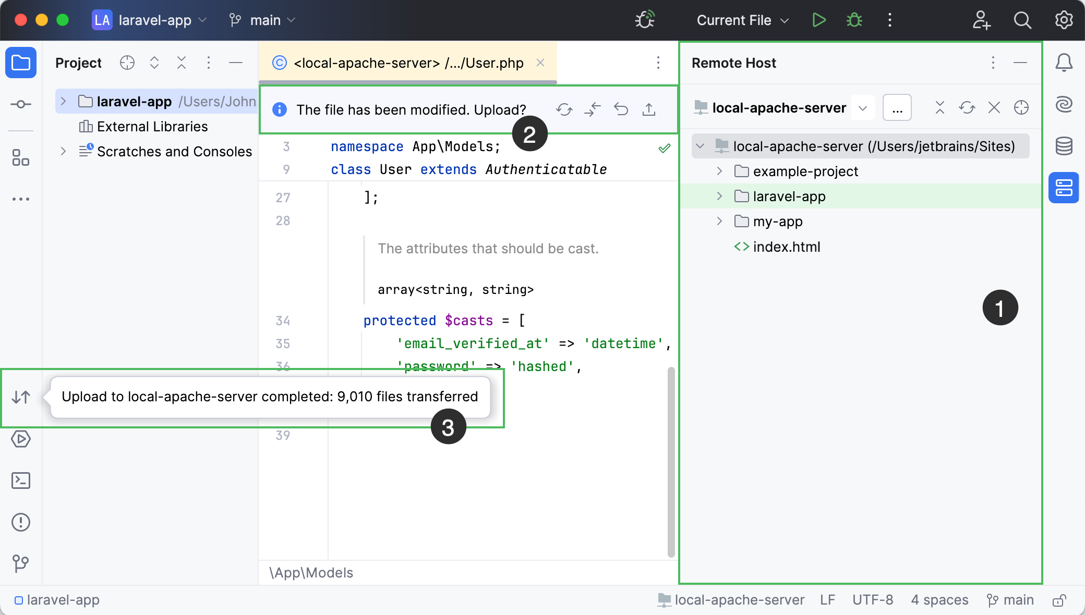This screenshot has height=615, width=1085.
Task: Collapse all nodes in Remote Host panel
Action: (939, 107)
